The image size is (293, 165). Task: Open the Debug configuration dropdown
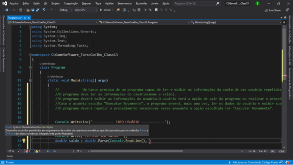(66, 10)
